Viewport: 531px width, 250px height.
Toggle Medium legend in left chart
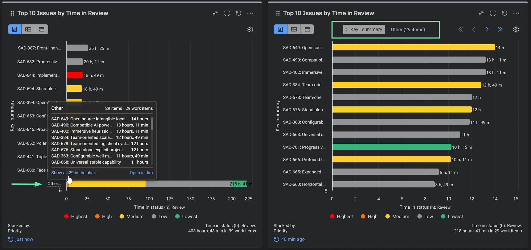coord(132,217)
